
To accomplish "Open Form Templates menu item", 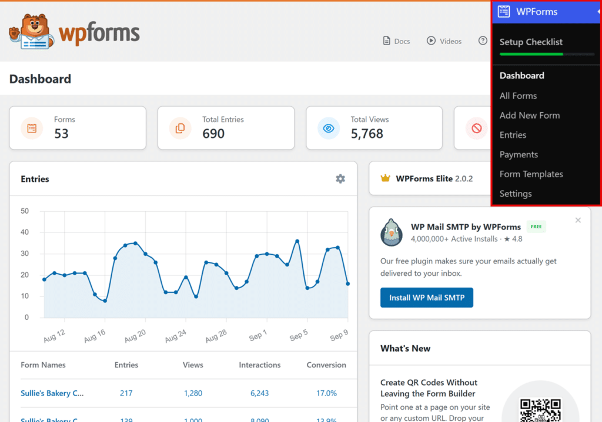I will [x=531, y=174].
